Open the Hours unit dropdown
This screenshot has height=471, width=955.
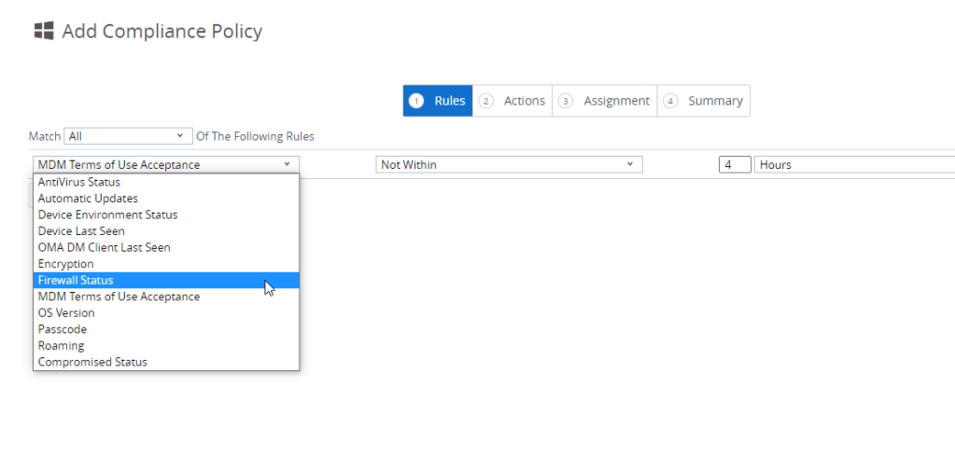[854, 165]
